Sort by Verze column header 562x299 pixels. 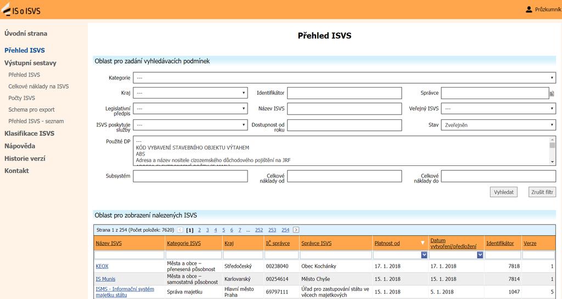(x=530, y=243)
